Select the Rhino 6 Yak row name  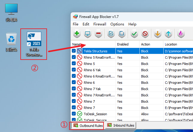click(92, 70)
